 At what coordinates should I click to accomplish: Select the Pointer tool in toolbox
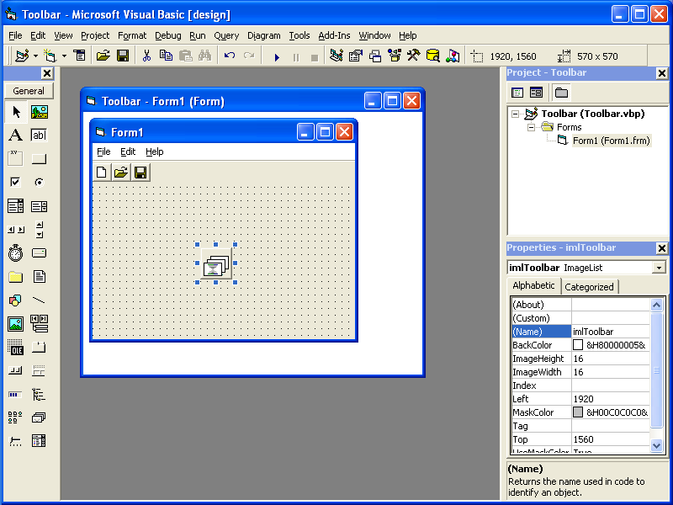(x=16, y=113)
